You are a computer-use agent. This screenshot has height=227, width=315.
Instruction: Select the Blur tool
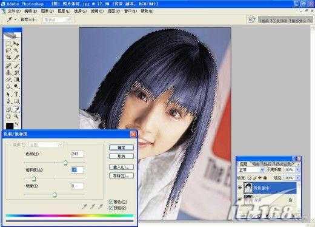click(8, 87)
